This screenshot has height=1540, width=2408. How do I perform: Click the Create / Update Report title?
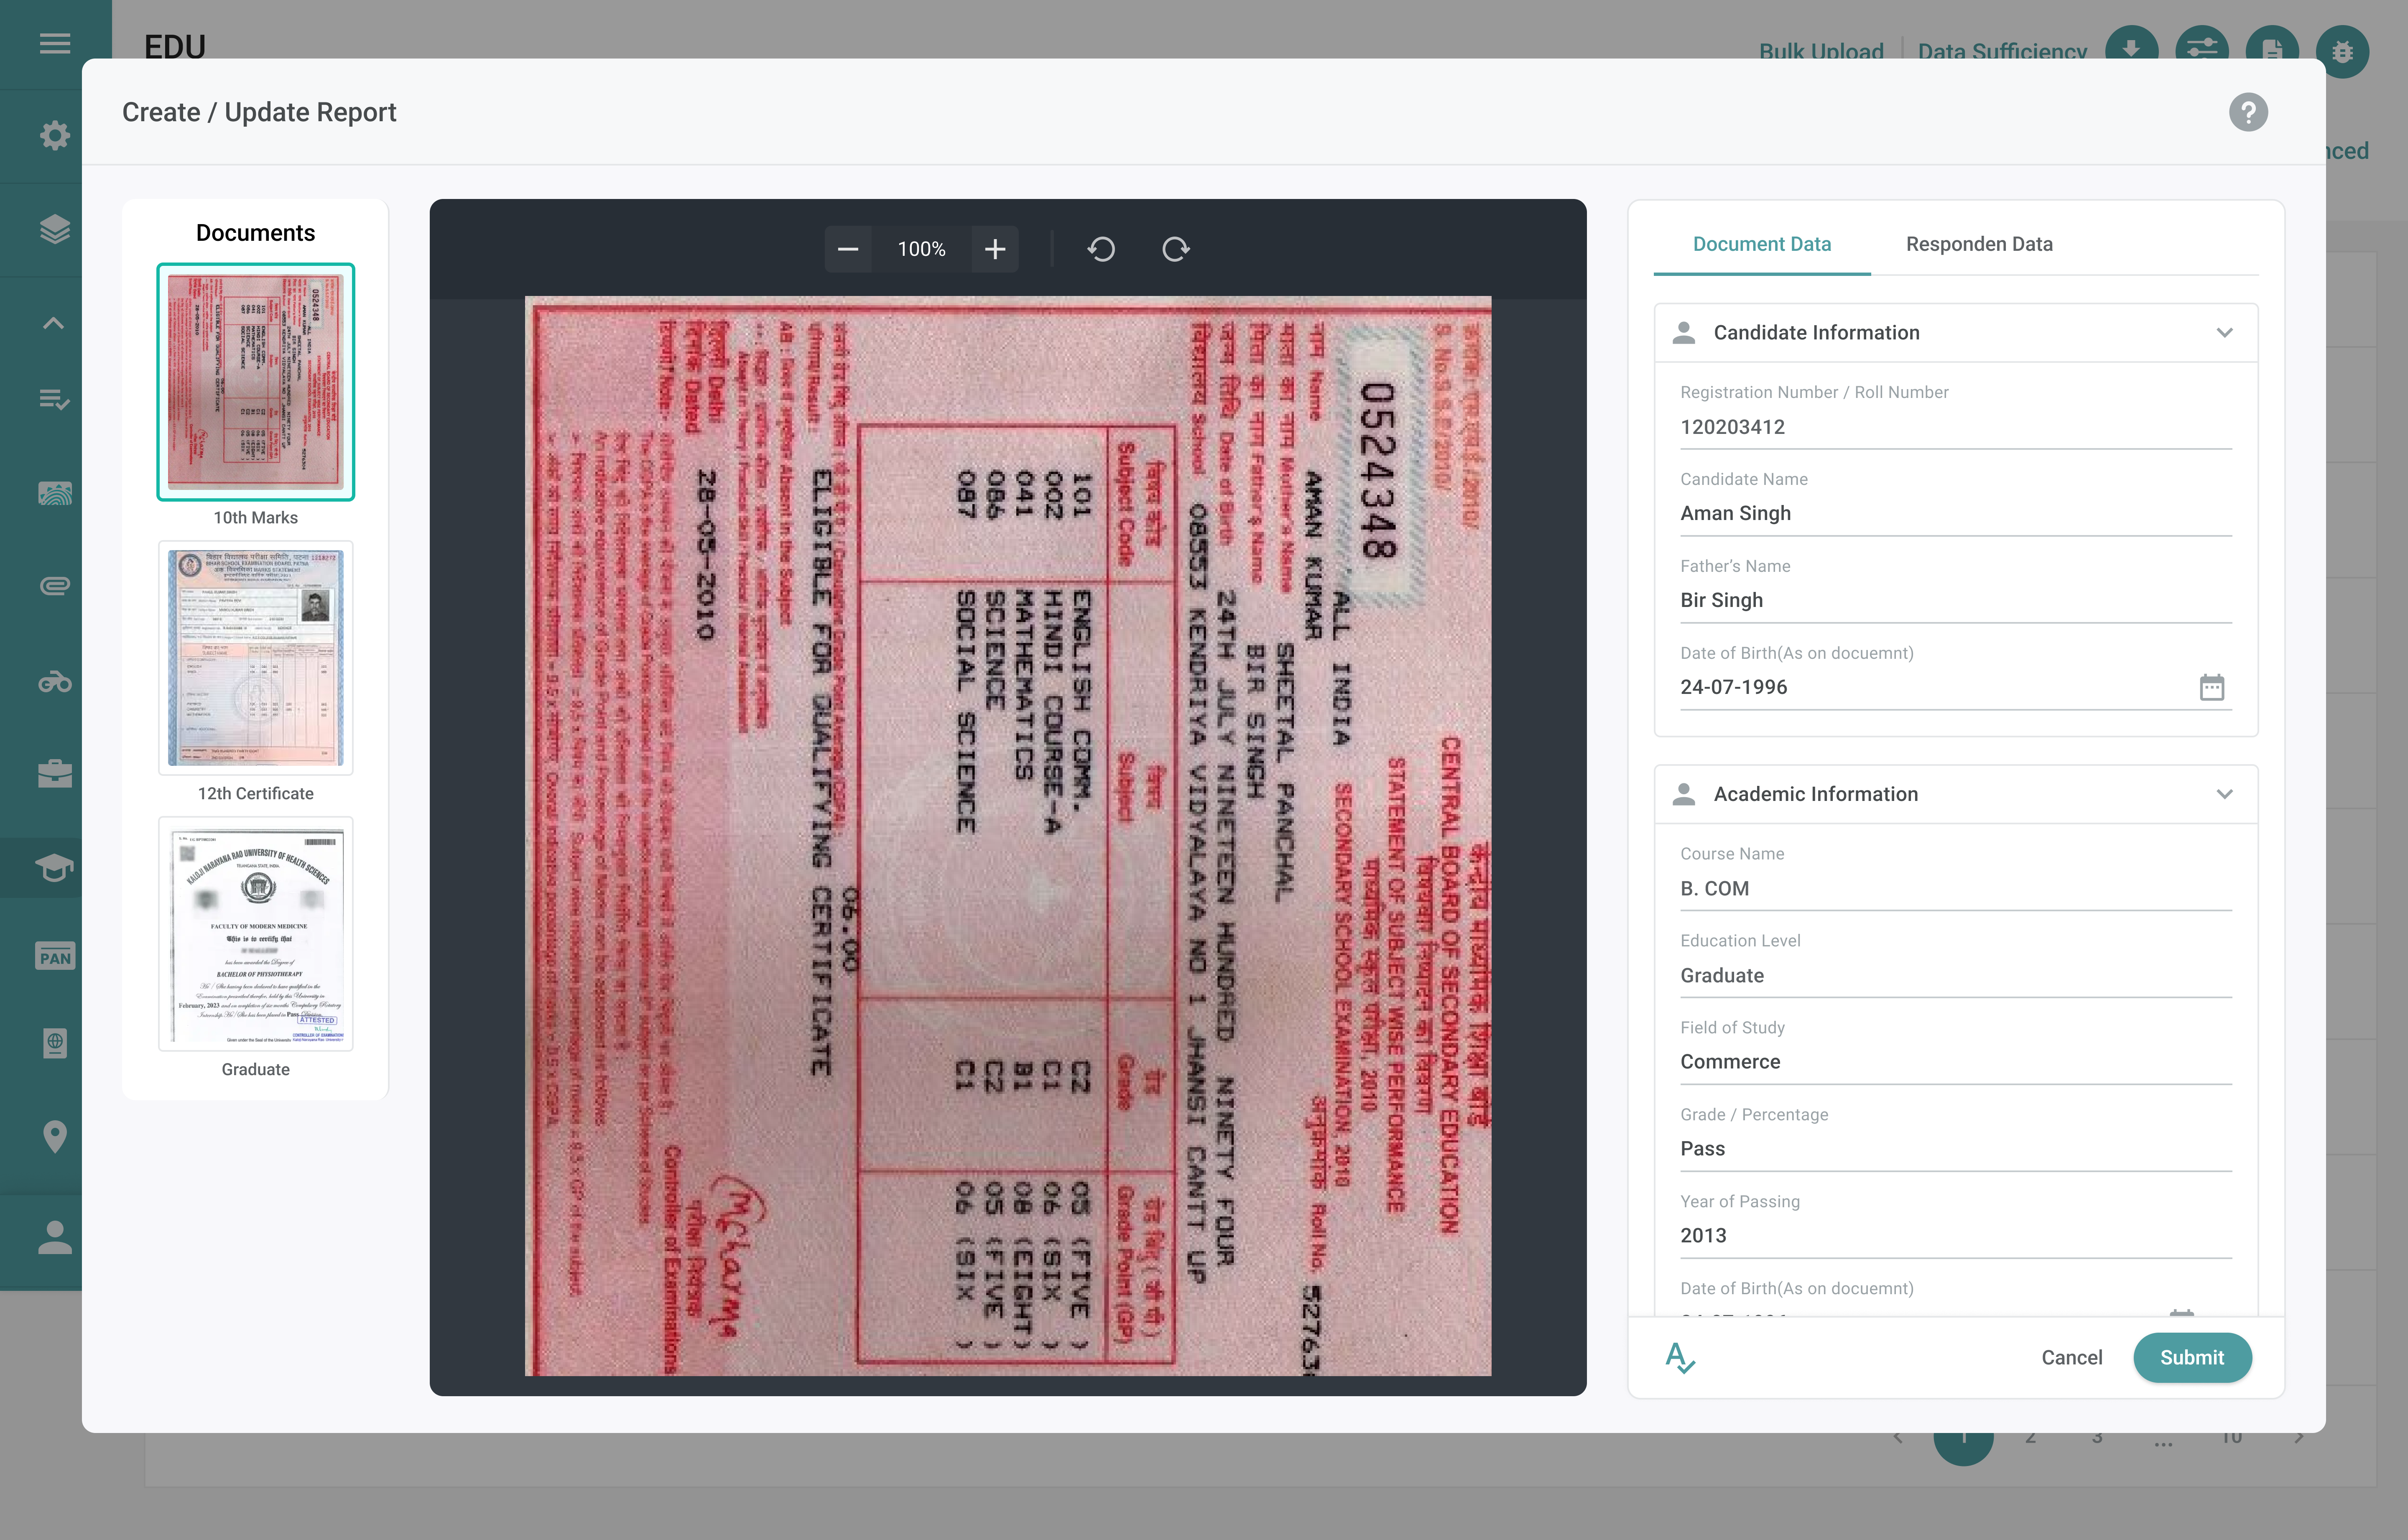pos(259,112)
